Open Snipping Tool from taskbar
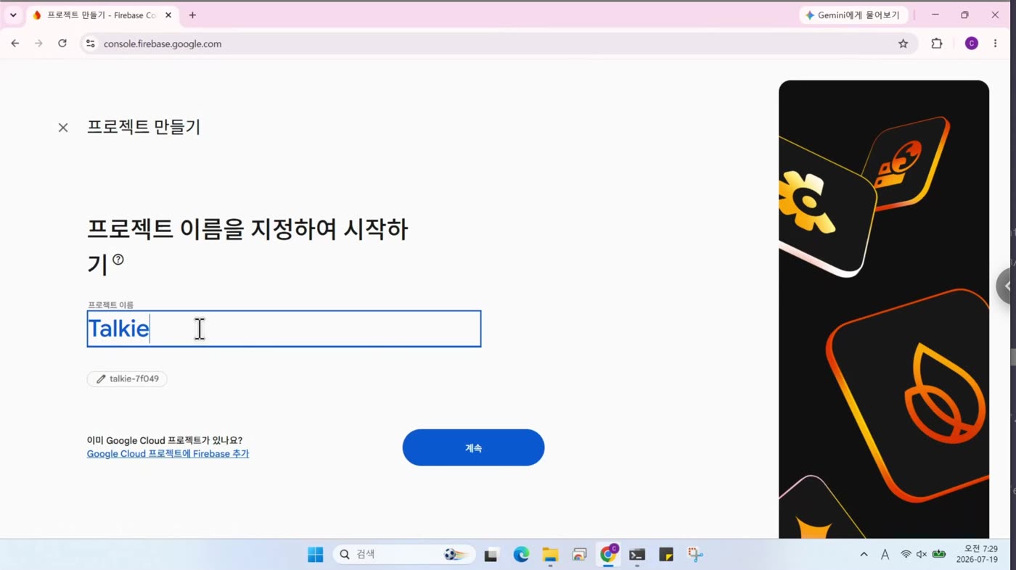1016x570 pixels. pyautogui.click(x=695, y=555)
